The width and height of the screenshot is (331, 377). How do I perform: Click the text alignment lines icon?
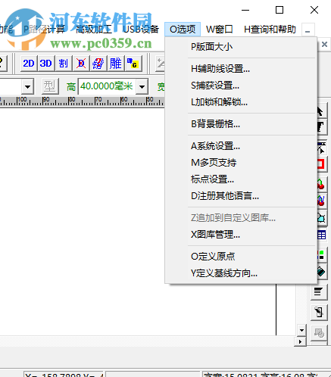click(319, 292)
